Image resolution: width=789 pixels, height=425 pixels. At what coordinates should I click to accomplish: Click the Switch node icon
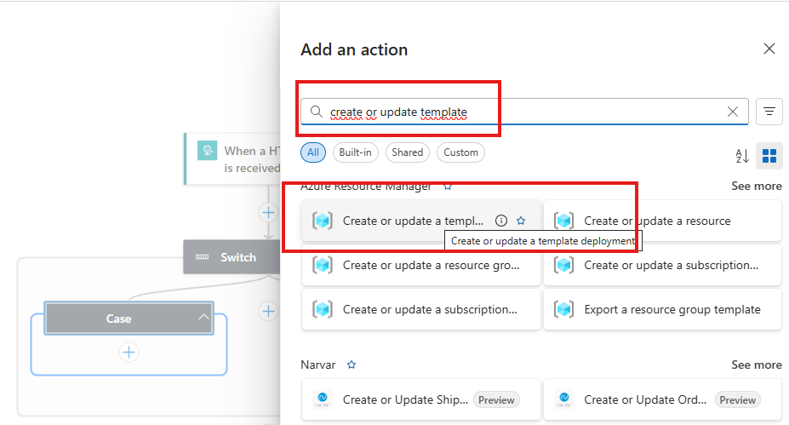point(202,257)
